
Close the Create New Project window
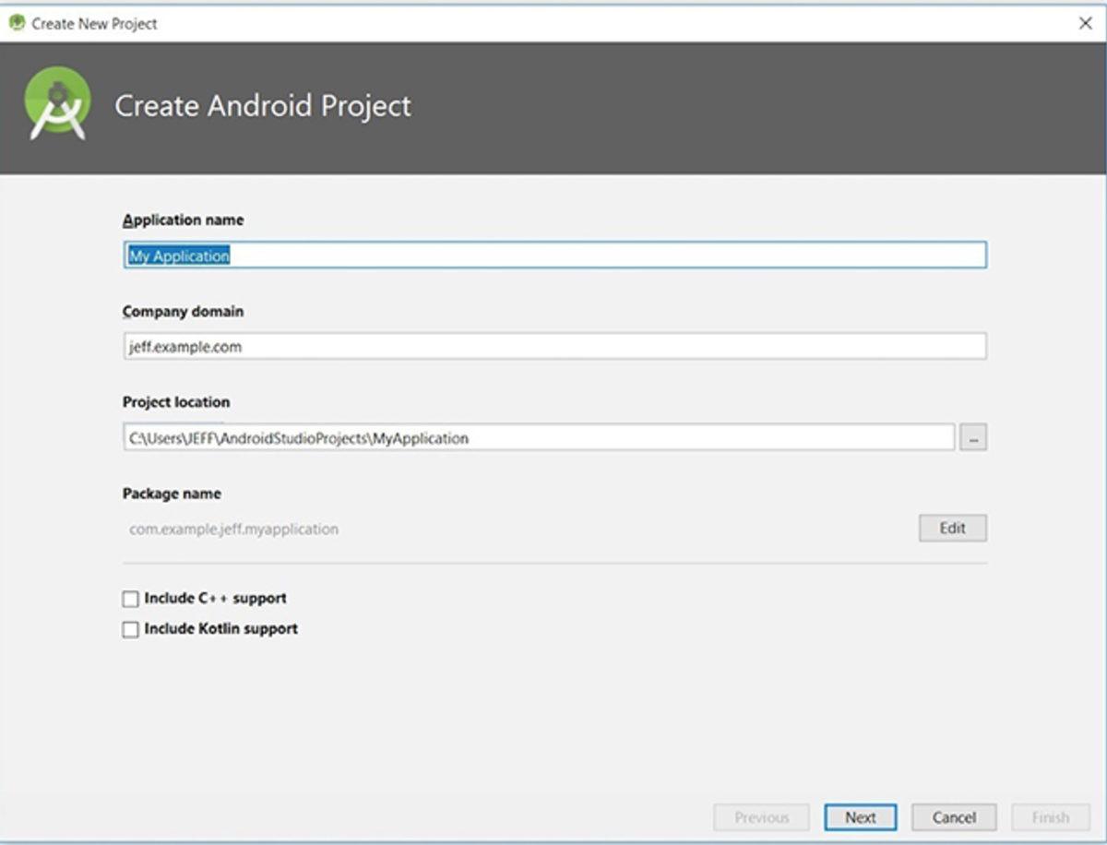pos(1086,23)
